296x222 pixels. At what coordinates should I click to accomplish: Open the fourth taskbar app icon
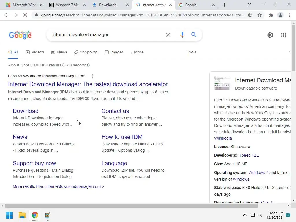[x=47, y=215]
